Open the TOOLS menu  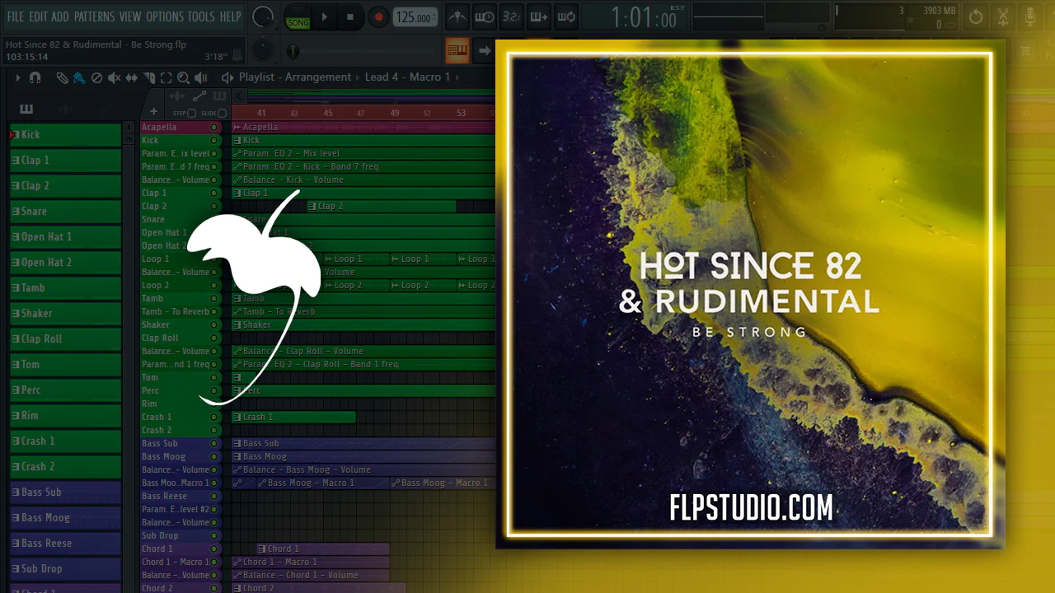pyautogui.click(x=202, y=16)
